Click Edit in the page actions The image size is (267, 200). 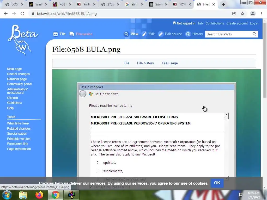[x=148, y=34]
